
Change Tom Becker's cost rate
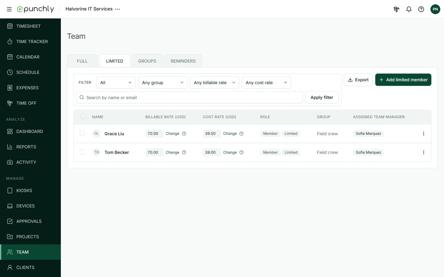[x=230, y=152]
